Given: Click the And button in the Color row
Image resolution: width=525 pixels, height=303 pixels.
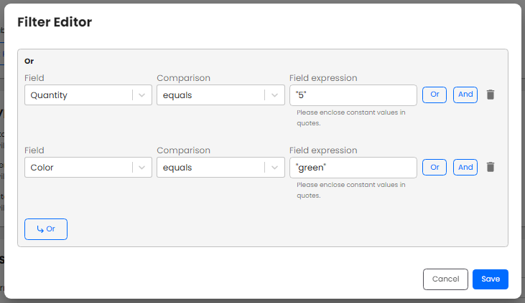Looking at the screenshot, I should pyautogui.click(x=465, y=168).
